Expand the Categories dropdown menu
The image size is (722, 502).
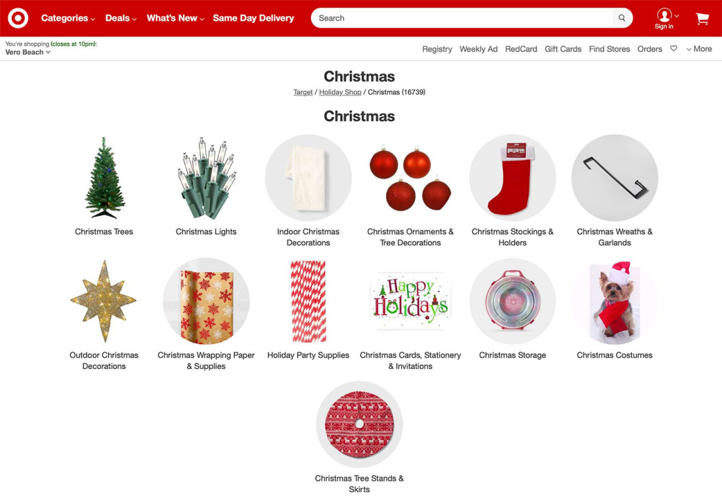(x=68, y=18)
